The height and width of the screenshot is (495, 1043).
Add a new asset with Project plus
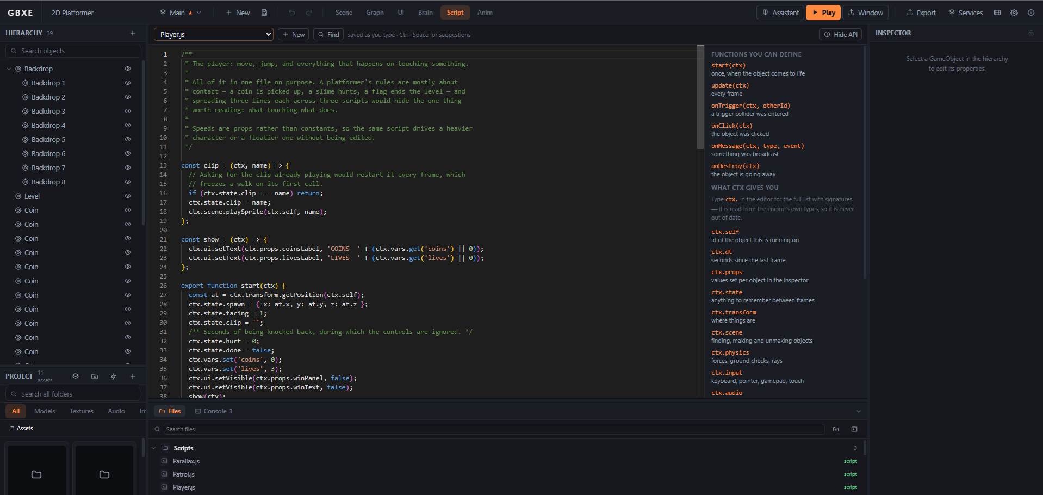tap(133, 376)
